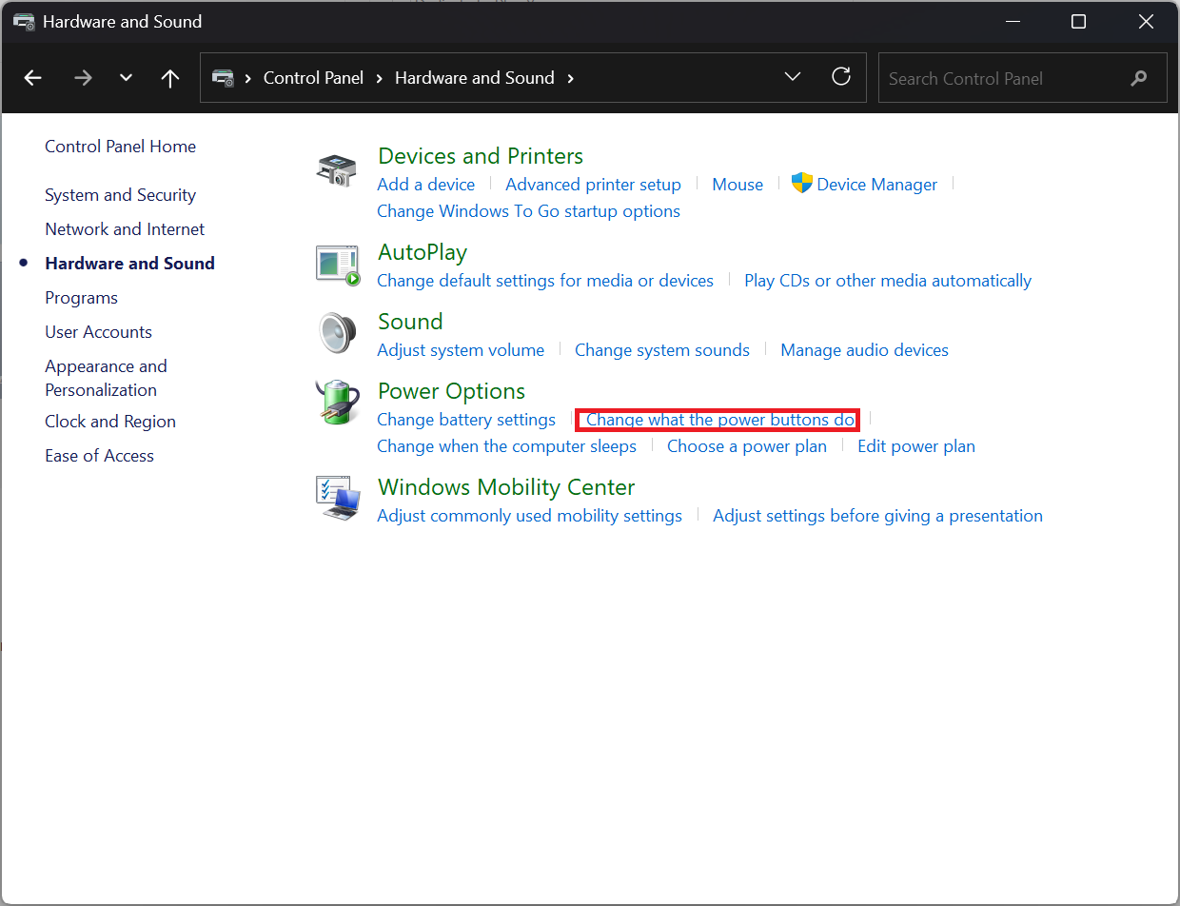1180x906 pixels.
Task: Click Add a device link
Action: (x=425, y=185)
